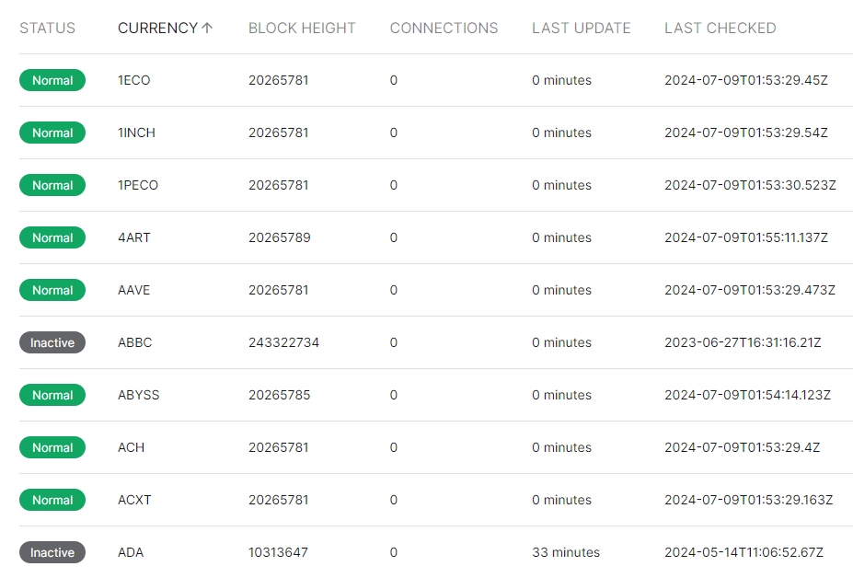Click the ACH currency name
The width and height of the screenshot is (853, 578).
pos(132,447)
